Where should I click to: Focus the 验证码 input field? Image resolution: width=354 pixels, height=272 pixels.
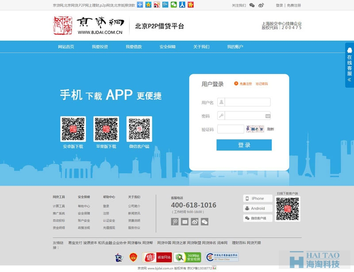coord(231,129)
